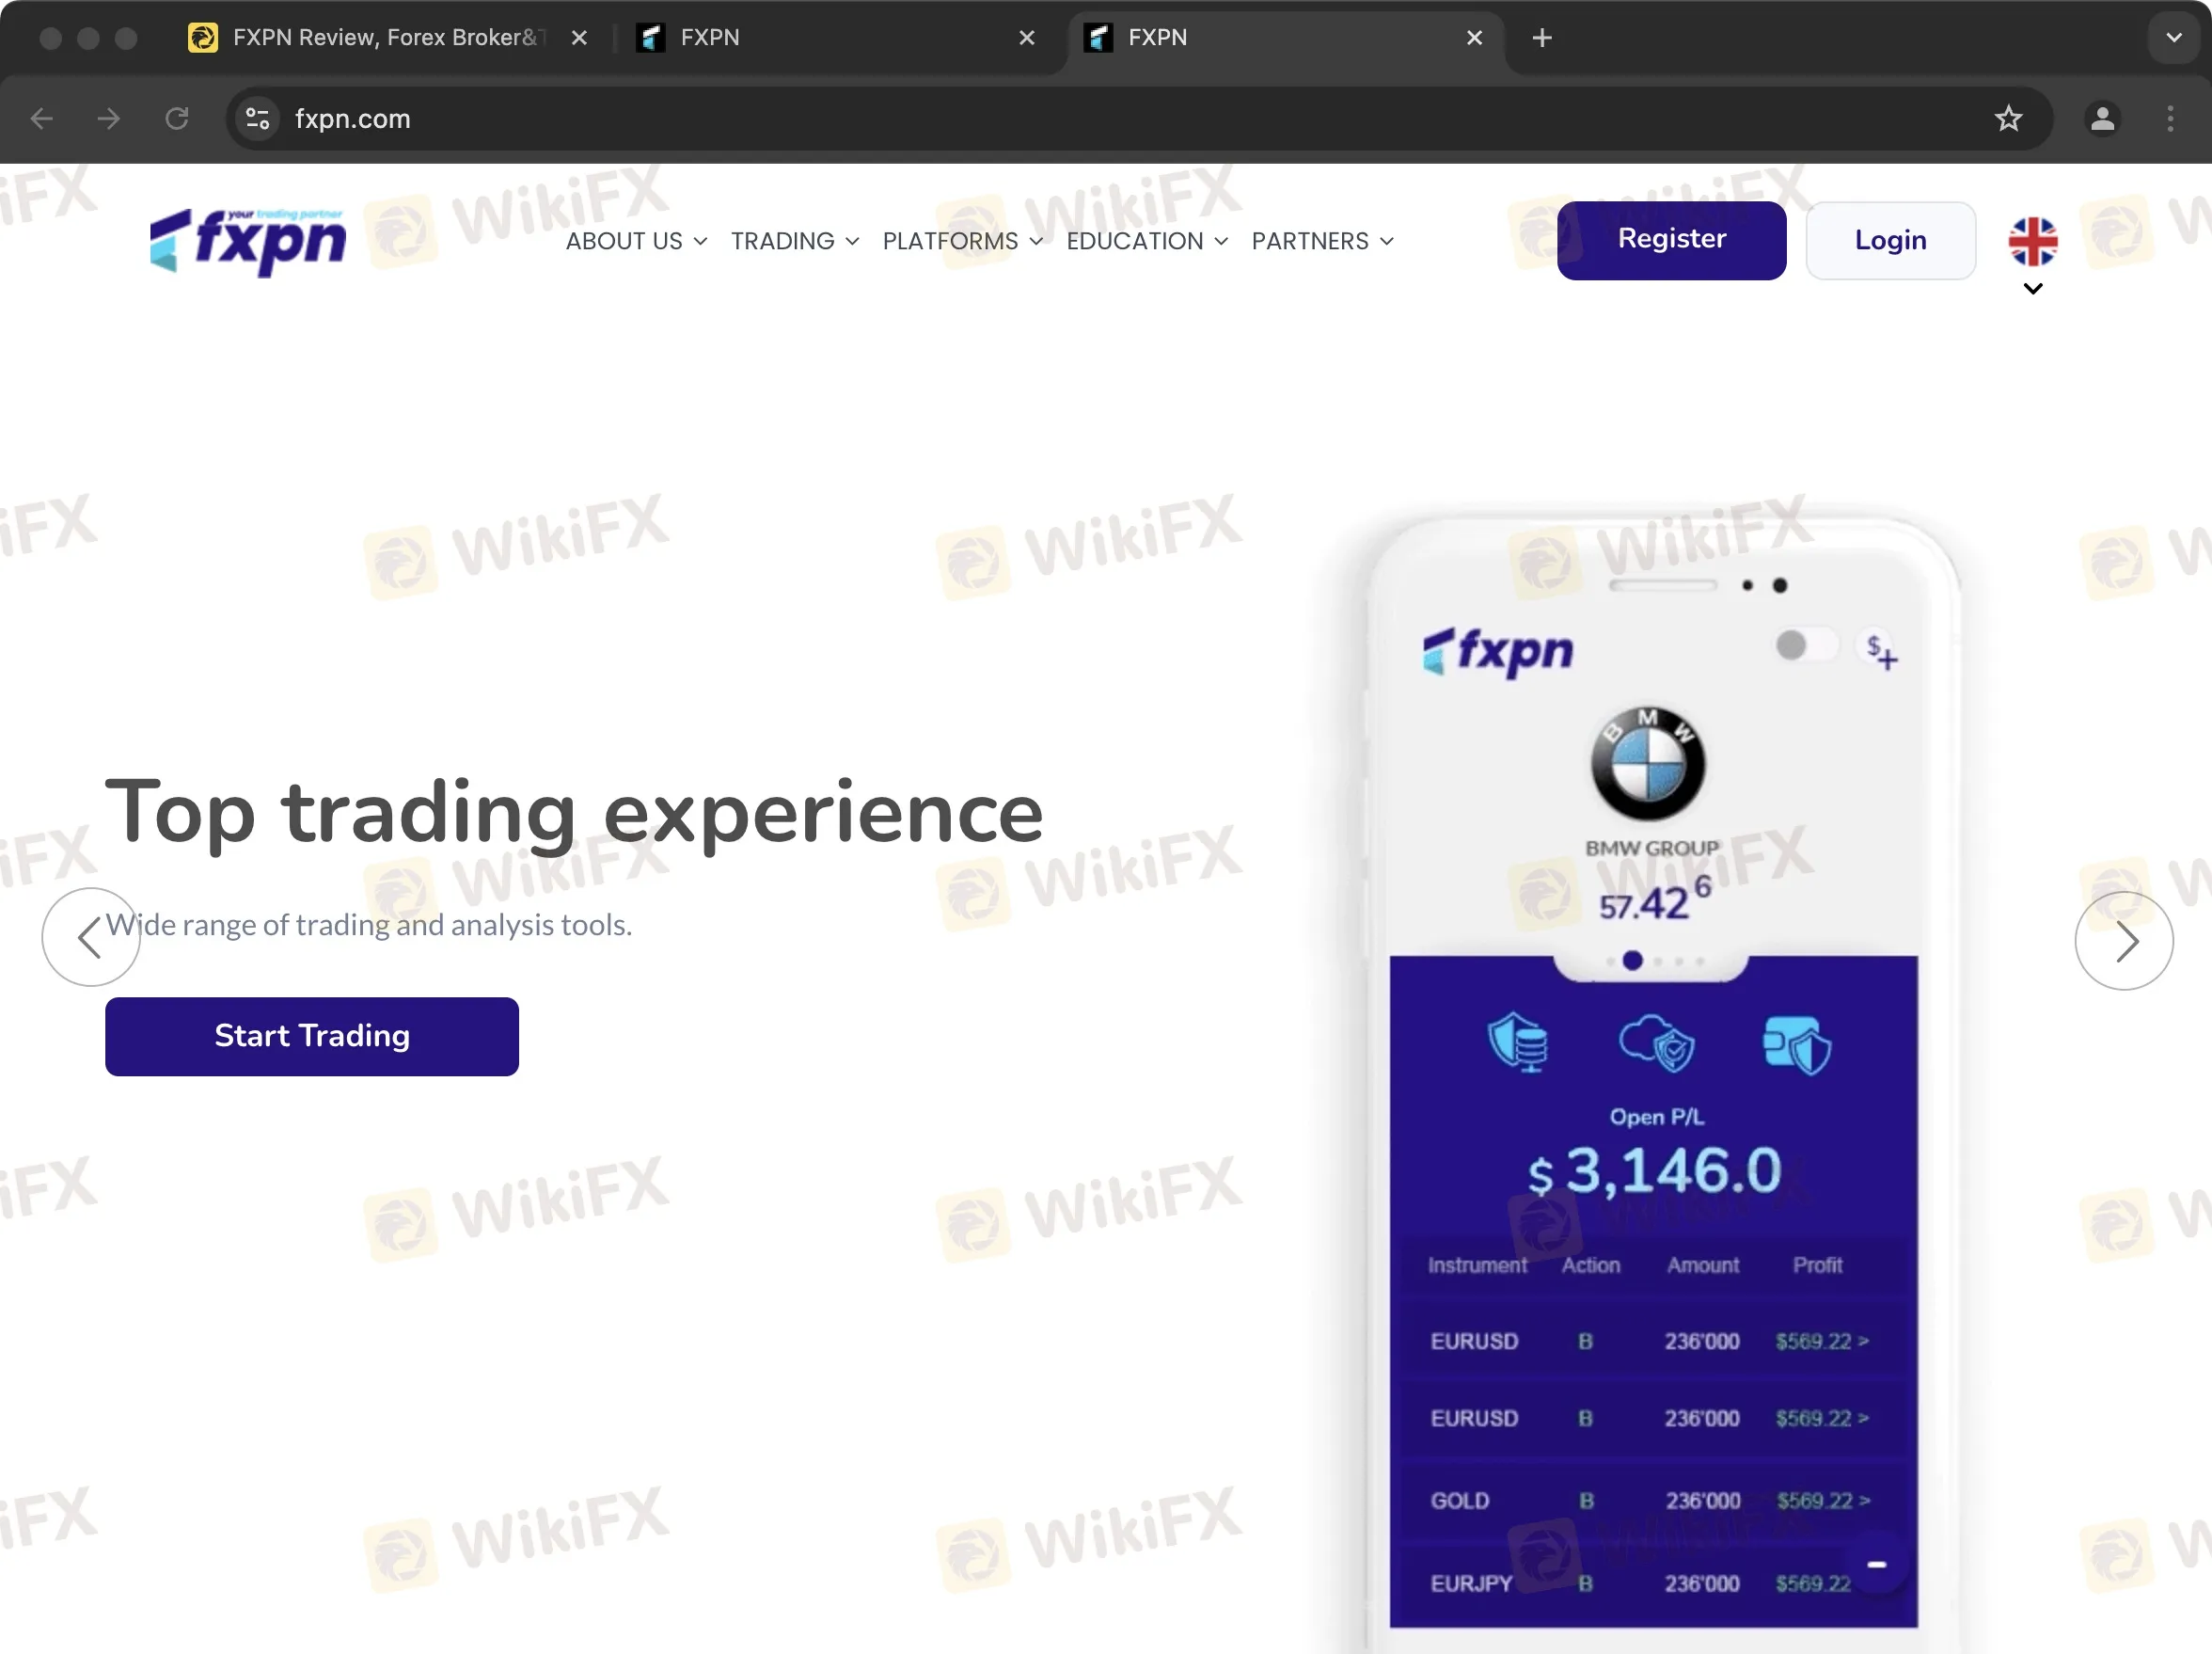Expand the EDUCATION navigation menu
Screen dimensions: 2212x1654
coord(1147,242)
